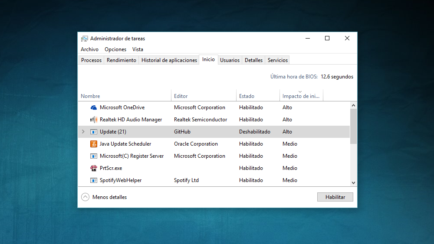Click the Realtek Semiconductor editor cell
The height and width of the screenshot is (244, 434).
[x=201, y=120]
